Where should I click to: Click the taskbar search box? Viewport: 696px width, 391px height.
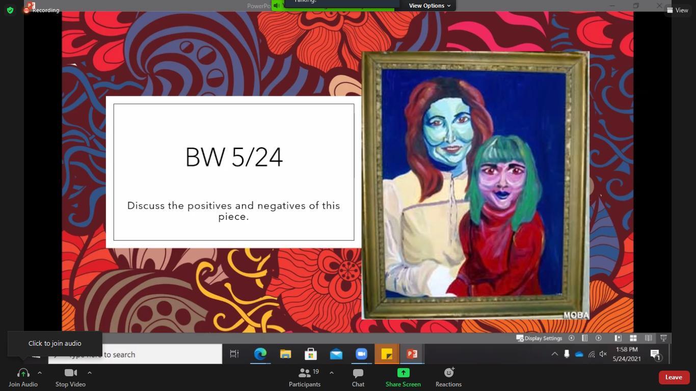(x=135, y=354)
